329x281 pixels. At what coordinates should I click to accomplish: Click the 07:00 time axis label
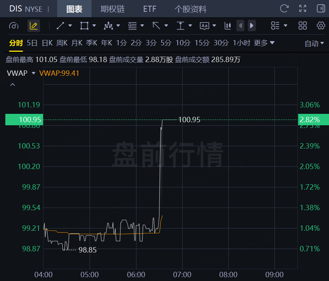[182, 275]
